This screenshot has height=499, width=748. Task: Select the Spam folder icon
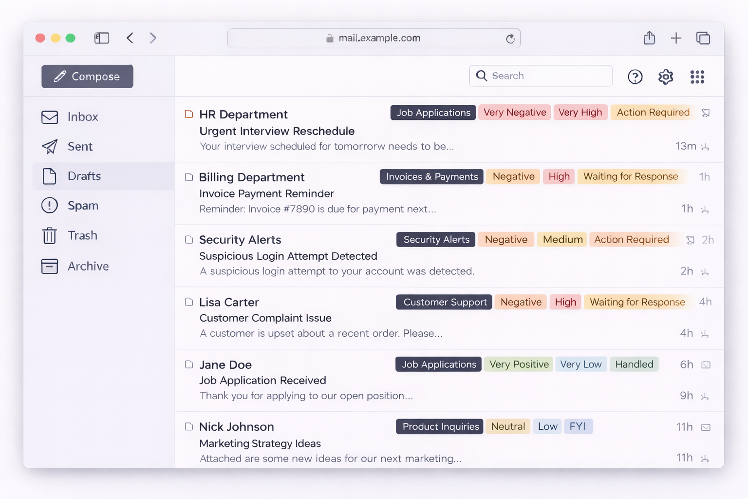[x=50, y=206]
